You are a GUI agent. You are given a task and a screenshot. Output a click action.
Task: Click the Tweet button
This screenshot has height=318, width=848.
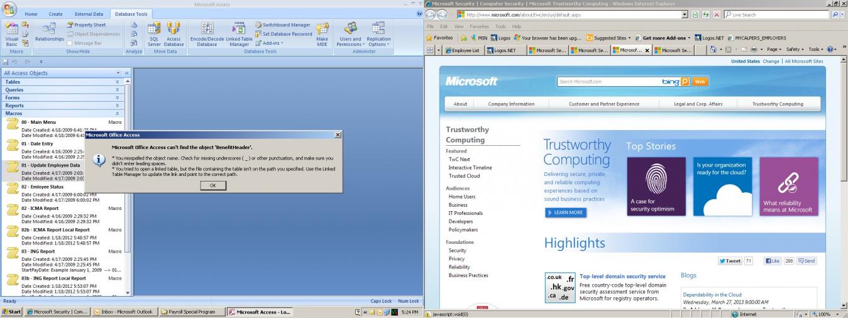(x=730, y=261)
